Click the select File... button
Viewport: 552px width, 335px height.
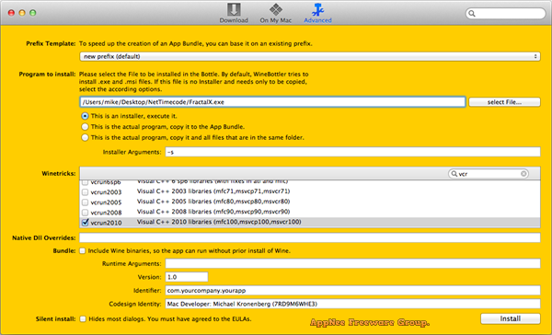pos(504,102)
